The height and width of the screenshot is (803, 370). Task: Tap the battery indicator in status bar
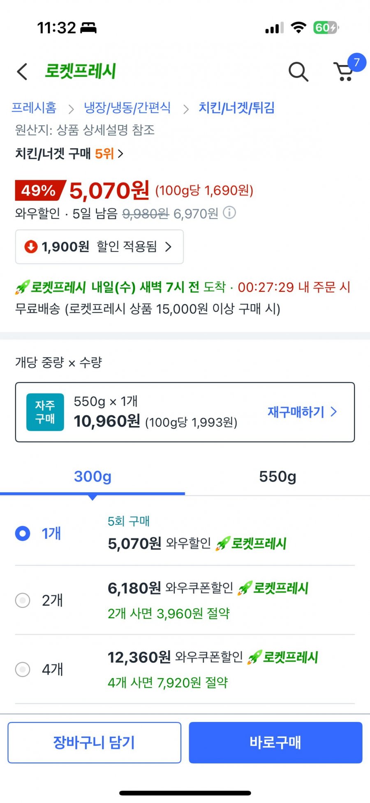(x=325, y=28)
